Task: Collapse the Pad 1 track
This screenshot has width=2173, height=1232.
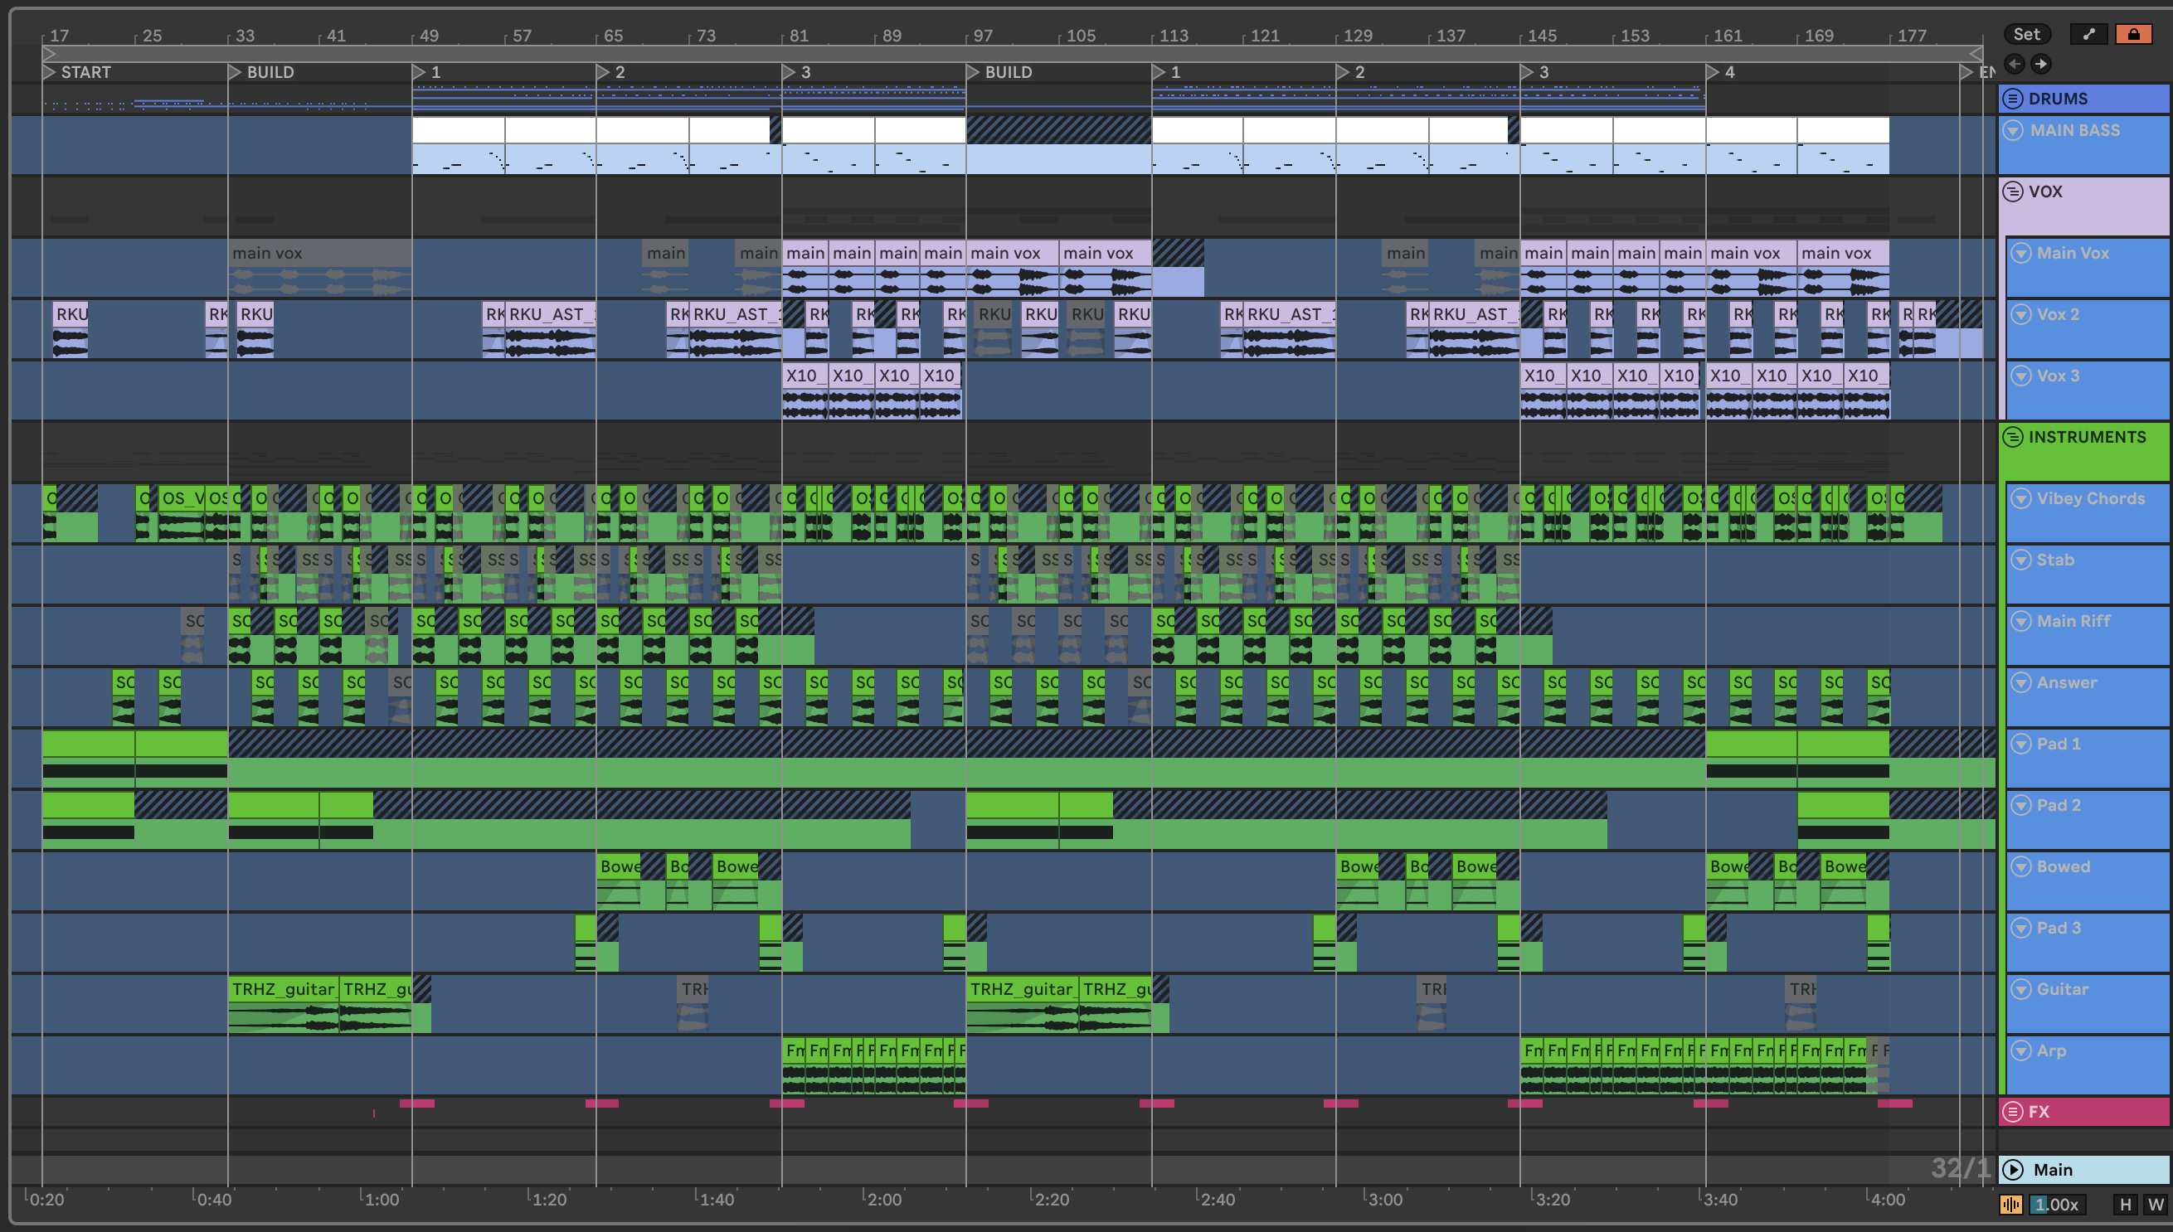Action: pos(2020,744)
